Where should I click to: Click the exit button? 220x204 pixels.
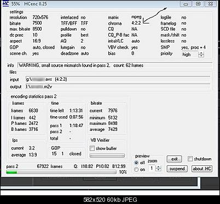[x=175, y=159]
